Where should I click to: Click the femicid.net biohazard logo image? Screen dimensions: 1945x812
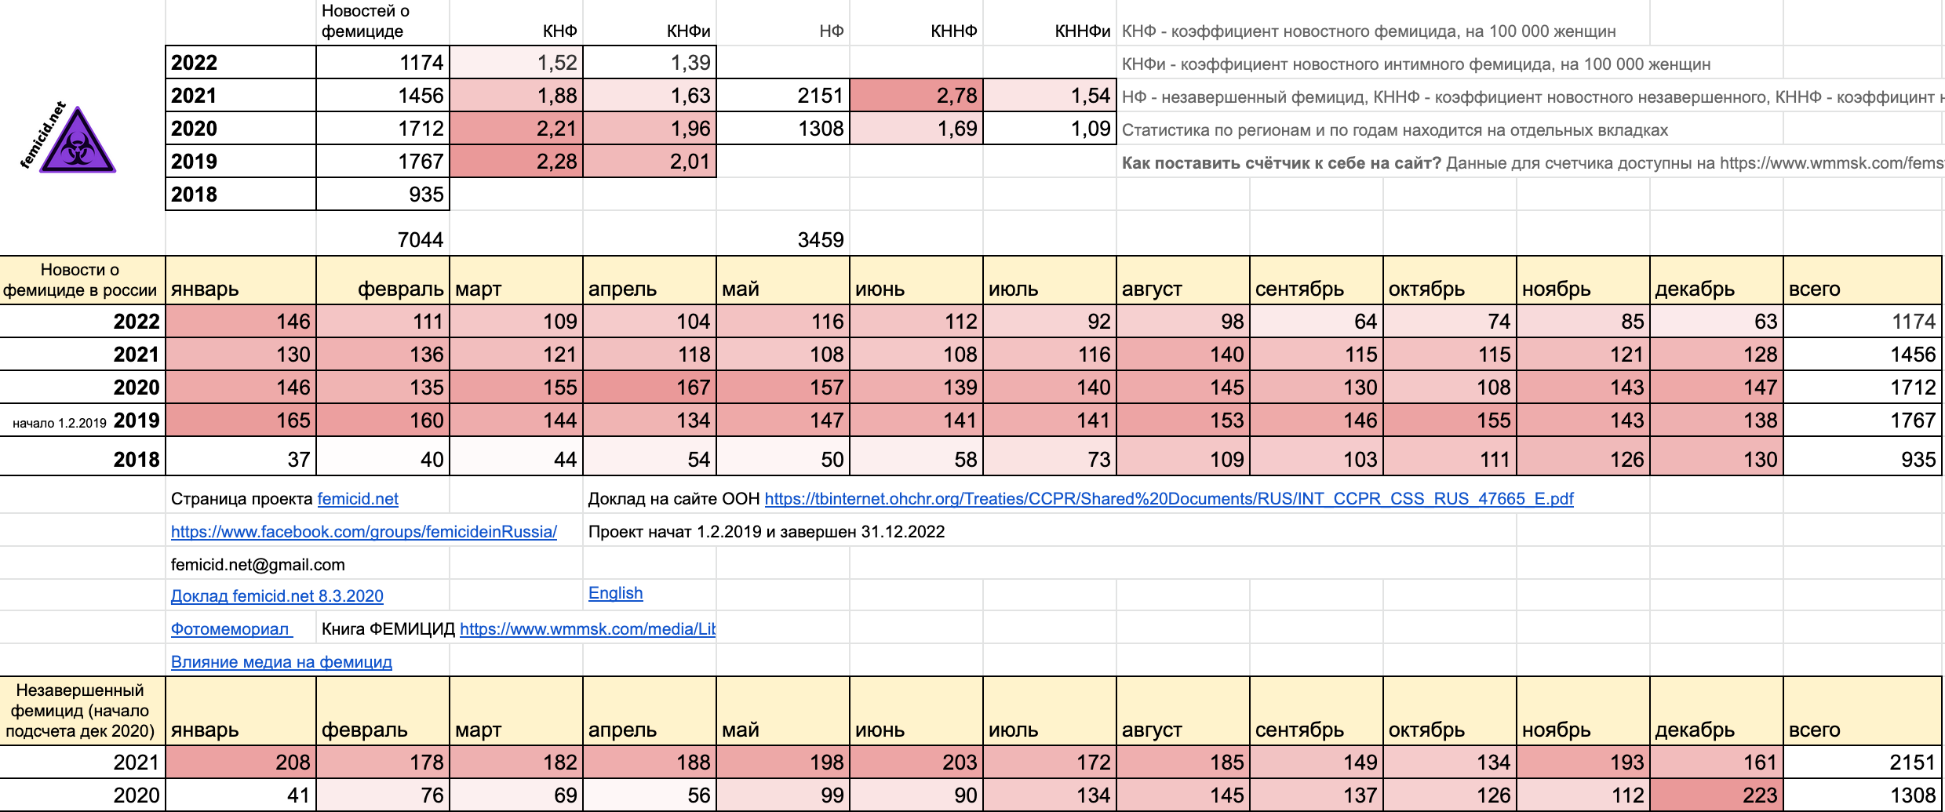[68, 137]
